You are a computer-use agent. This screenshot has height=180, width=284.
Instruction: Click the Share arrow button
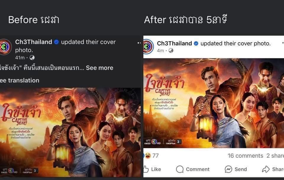(x=273, y=169)
